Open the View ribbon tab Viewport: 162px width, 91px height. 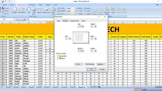pos(55,5)
